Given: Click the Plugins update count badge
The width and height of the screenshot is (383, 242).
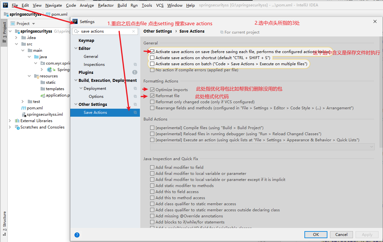Looking at the screenshot, I should (x=135, y=72).
